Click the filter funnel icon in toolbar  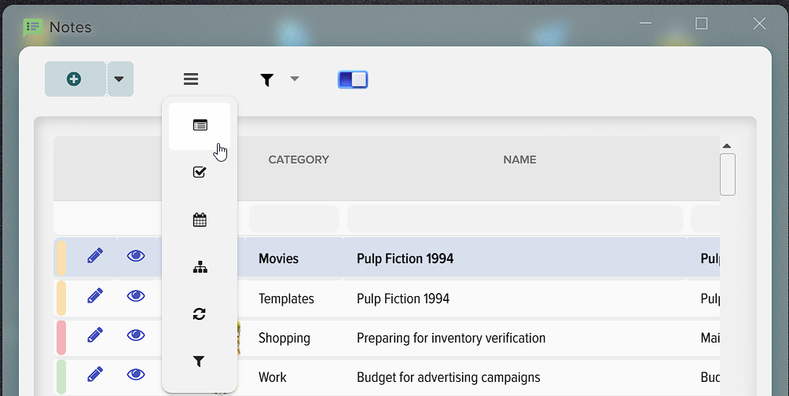(x=266, y=79)
